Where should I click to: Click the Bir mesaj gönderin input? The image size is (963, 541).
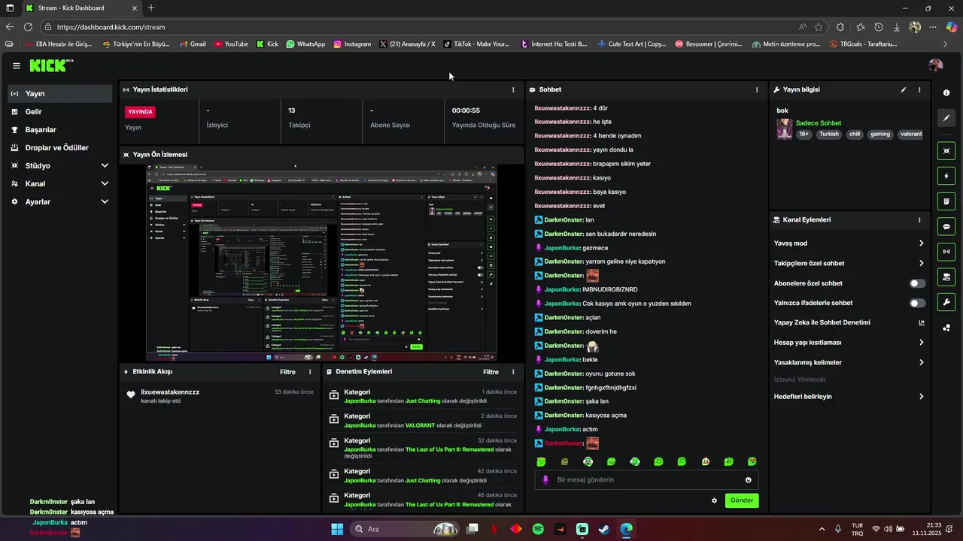647,480
